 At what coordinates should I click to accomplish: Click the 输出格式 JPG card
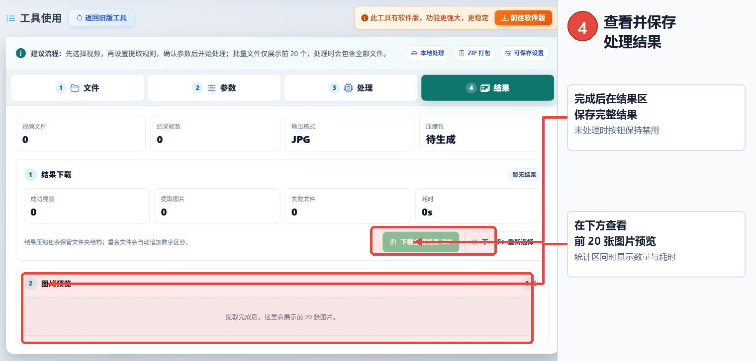click(350, 134)
